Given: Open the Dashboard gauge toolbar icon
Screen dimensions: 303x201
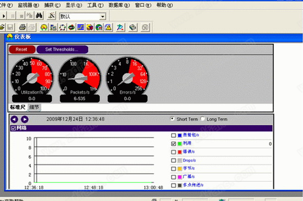Looking at the screenshot, I should coord(44,28).
